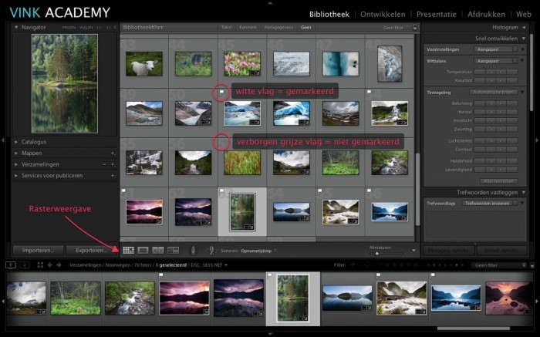Click the Importeren button
540x337 pixels.
37,251
